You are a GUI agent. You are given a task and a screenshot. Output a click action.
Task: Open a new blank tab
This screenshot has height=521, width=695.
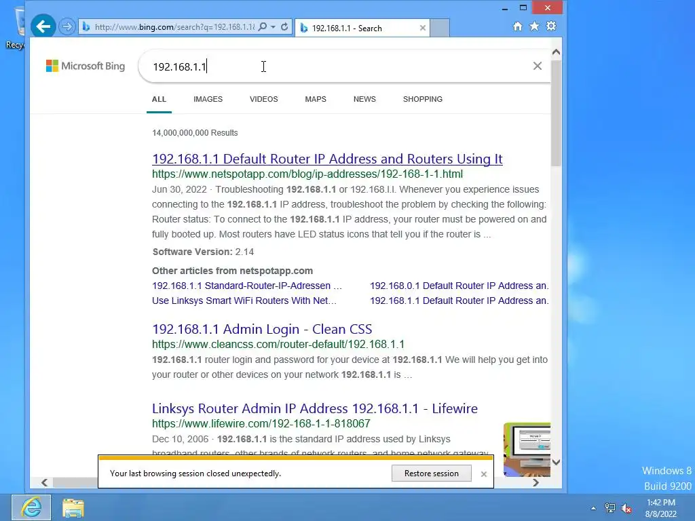pyautogui.click(x=440, y=28)
